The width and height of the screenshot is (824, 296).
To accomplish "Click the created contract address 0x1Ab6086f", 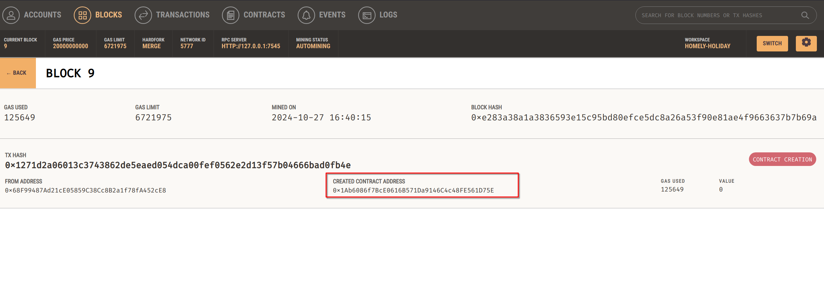I will tap(413, 191).
